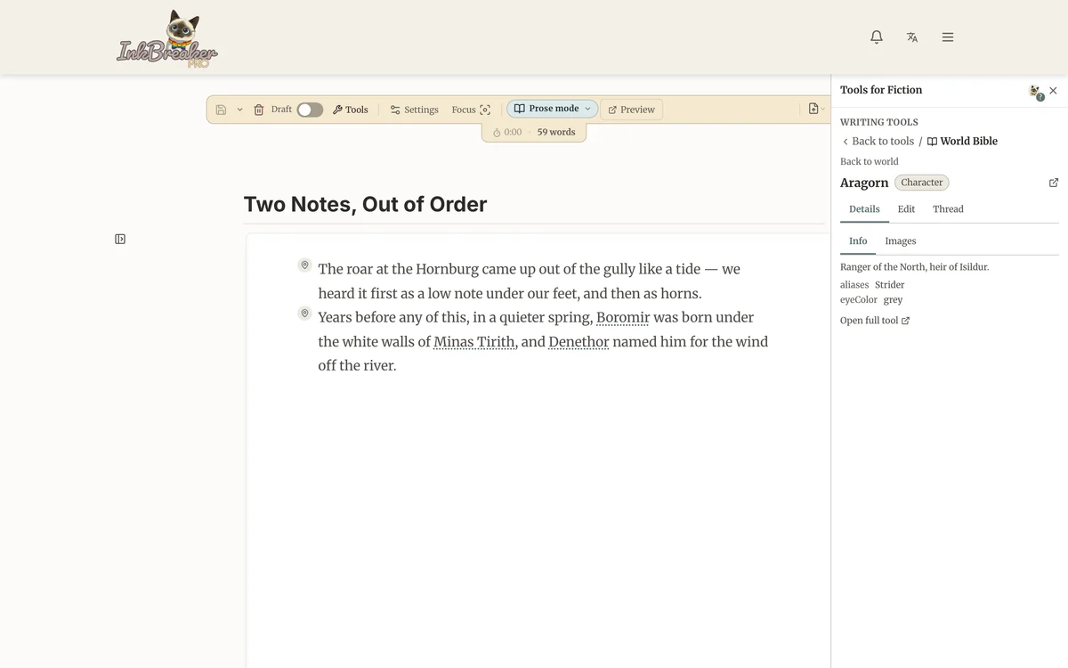Toggle the left sidebar panel icon
Image resolution: width=1068 pixels, height=668 pixels.
pos(120,239)
